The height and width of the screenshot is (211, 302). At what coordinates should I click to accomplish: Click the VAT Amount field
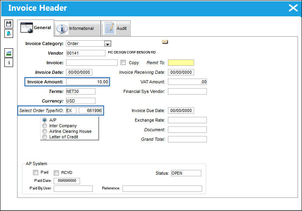187,82
